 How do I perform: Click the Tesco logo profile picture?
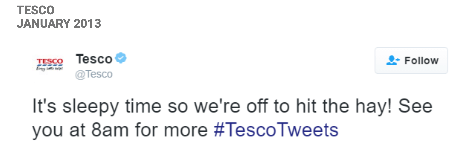pyautogui.click(x=49, y=64)
